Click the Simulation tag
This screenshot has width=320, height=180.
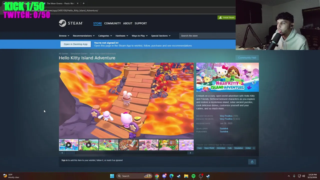238,148
